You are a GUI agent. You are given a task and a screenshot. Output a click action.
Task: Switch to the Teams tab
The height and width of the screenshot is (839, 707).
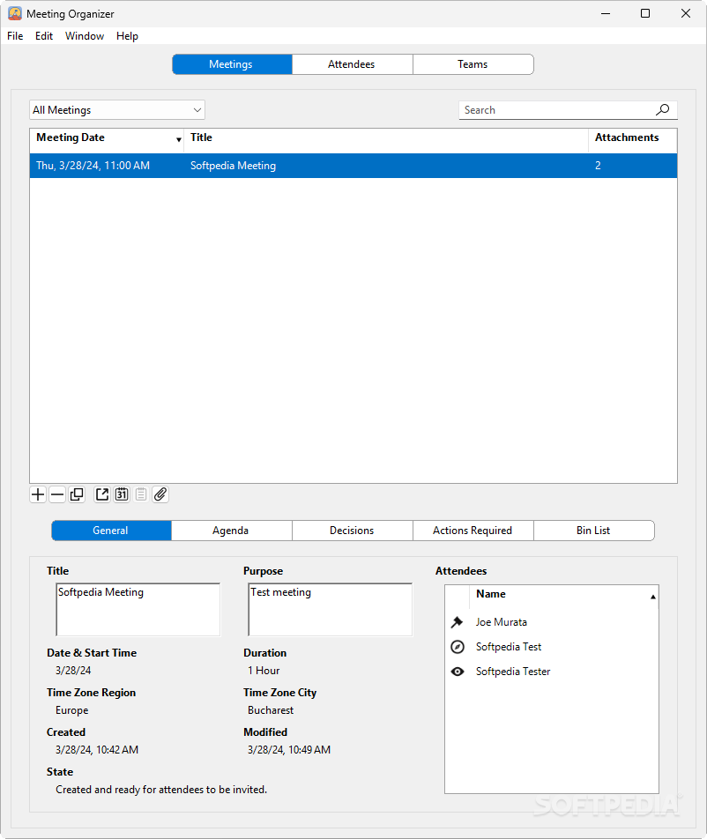click(x=473, y=64)
